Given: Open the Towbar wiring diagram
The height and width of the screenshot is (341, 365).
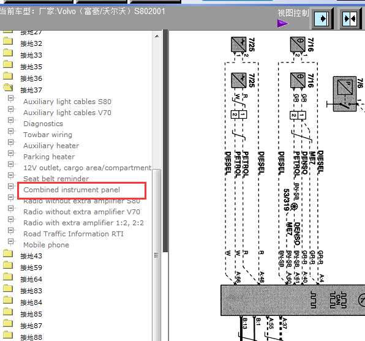Looking at the screenshot, I should (x=48, y=135).
